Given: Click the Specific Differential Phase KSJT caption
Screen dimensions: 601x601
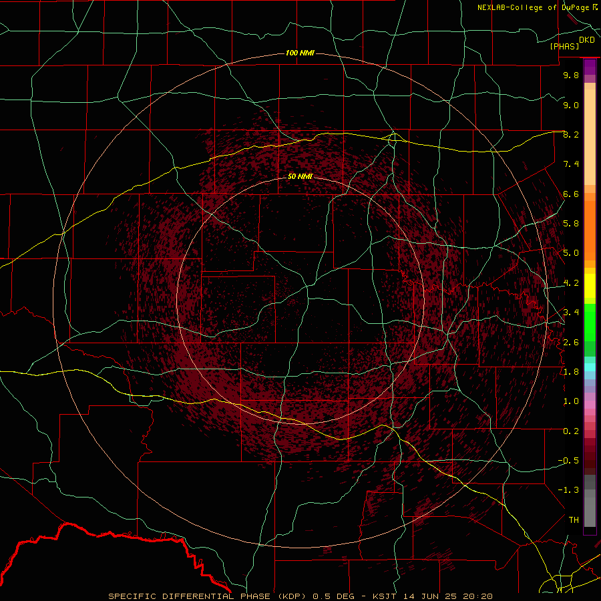Looking at the screenshot, I should click(300, 596).
